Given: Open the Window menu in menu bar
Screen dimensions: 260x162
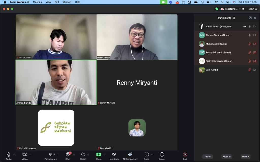Looking at the screenshot, I should coord(67,2).
